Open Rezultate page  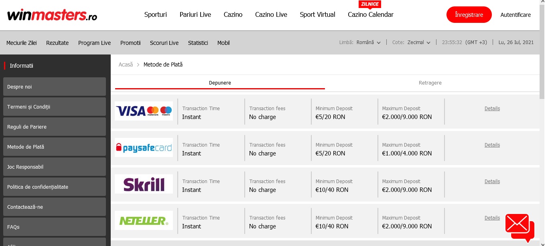coord(57,43)
